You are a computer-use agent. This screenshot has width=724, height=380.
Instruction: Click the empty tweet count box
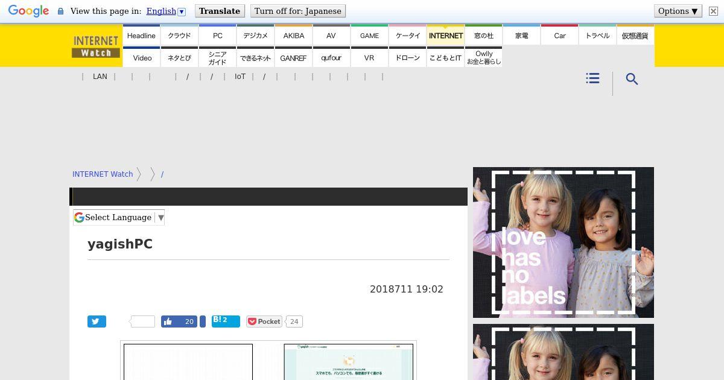click(143, 321)
